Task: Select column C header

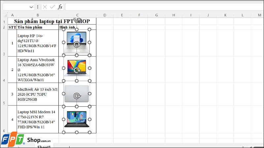Action: click(77, 15)
